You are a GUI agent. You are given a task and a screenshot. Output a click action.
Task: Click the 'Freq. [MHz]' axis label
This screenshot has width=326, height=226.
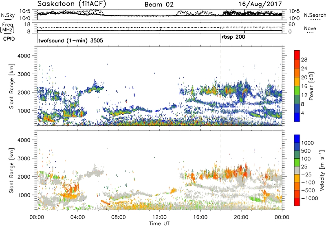[7, 28]
